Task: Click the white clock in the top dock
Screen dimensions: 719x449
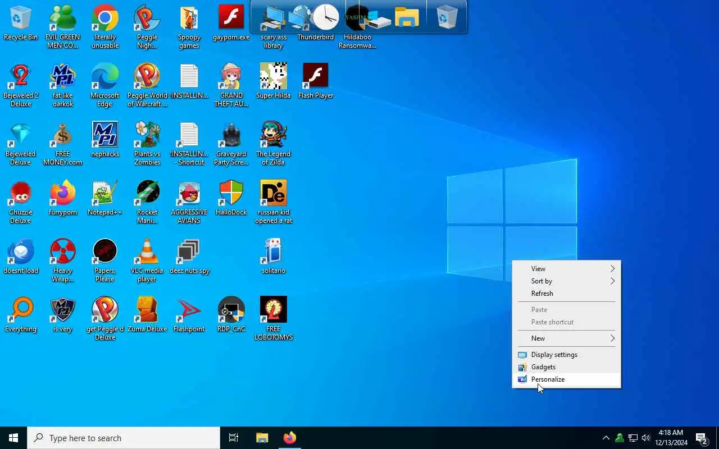Action: (326, 17)
